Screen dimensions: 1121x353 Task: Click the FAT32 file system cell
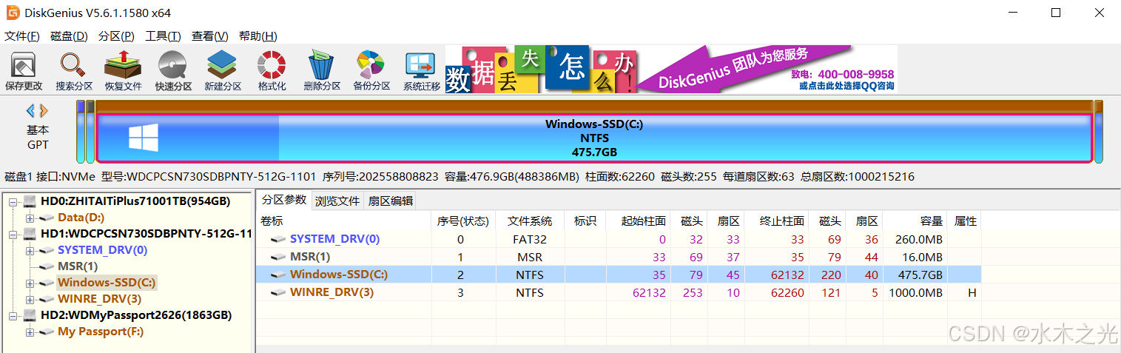(x=530, y=239)
